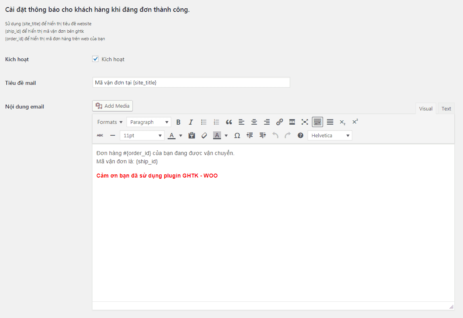
Task: Open keyboard shortcuts help icon
Action: click(300, 135)
